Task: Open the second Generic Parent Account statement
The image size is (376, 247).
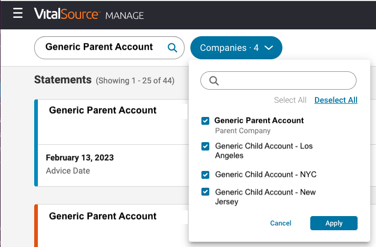Action: 103,217
